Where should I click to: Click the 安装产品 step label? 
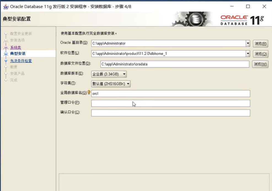coord(17,73)
